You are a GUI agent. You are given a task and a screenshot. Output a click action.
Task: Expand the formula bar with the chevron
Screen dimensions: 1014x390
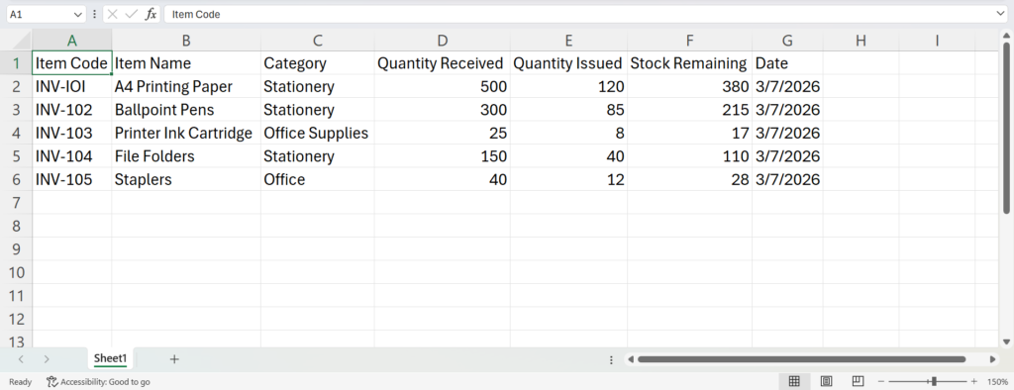tap(1001, 14)
